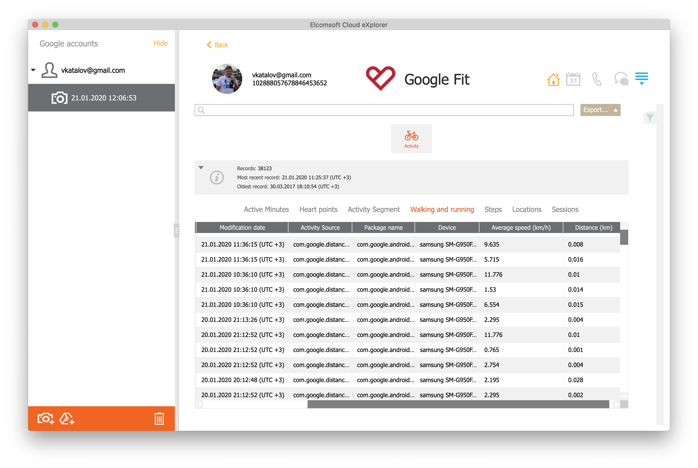
Task: Sort by Package name column
Action: coord(383,227)
